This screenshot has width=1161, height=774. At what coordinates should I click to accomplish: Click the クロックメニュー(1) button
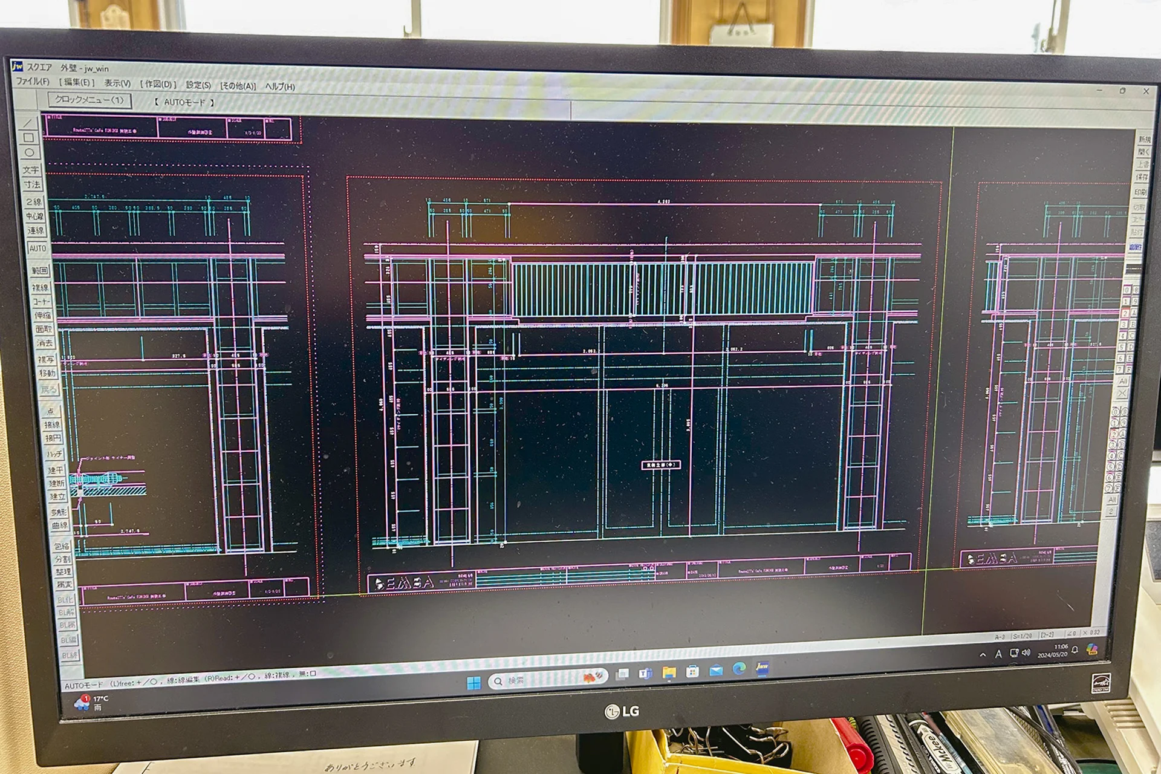pos(89,100)
